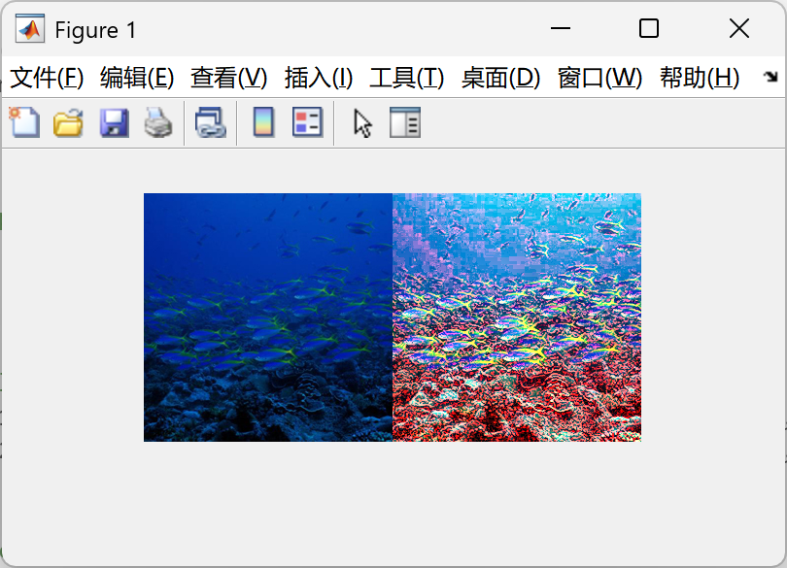Viewport: 787px width, 568px height.
Task: Toggle the Edit Plot arrow tool
Action: 362,123
